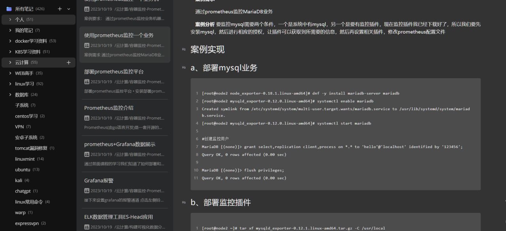The height and width of the screenshot is (231, 506).
Task: Expand the docker学习资料 folder
Action: click(x=10, y=41)
